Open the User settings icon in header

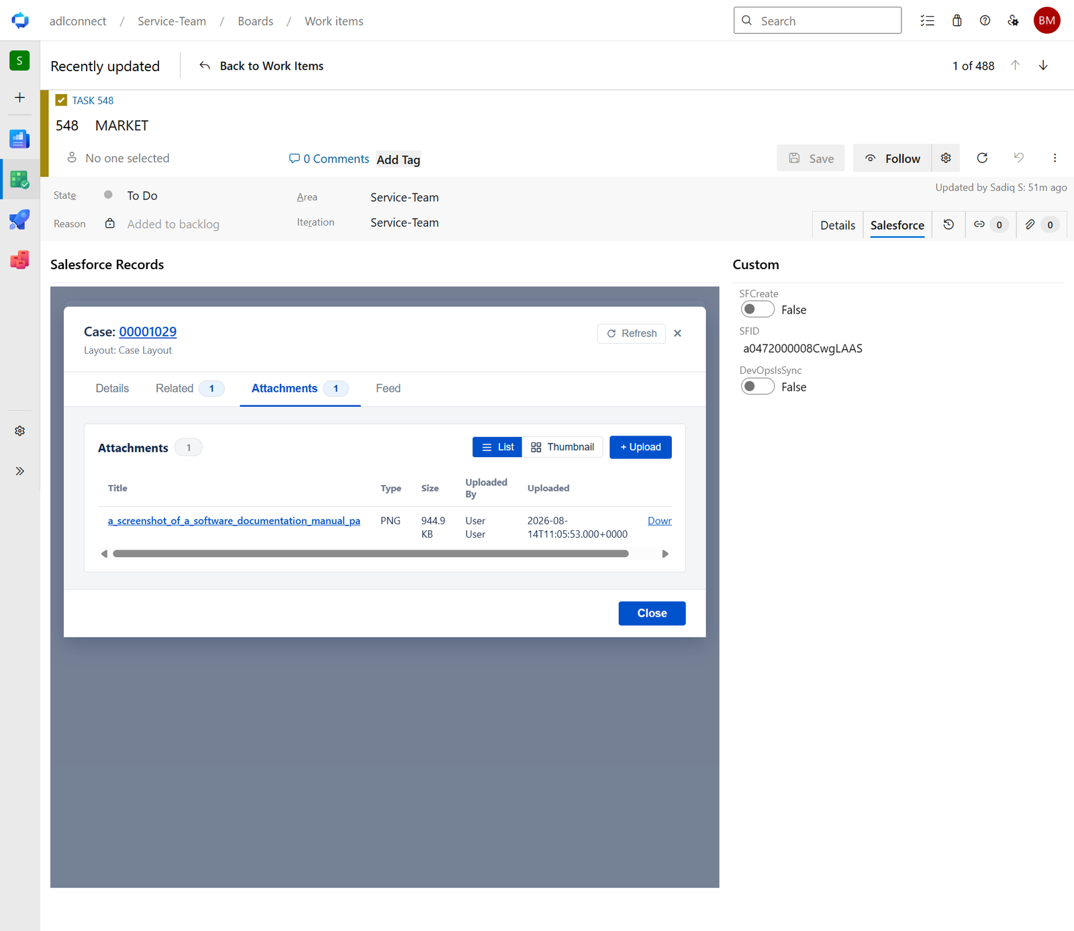click(x=1014, y=21)
